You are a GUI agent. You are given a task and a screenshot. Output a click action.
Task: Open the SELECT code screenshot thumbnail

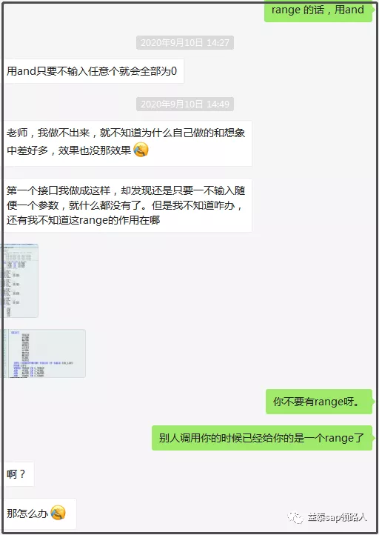44,353
